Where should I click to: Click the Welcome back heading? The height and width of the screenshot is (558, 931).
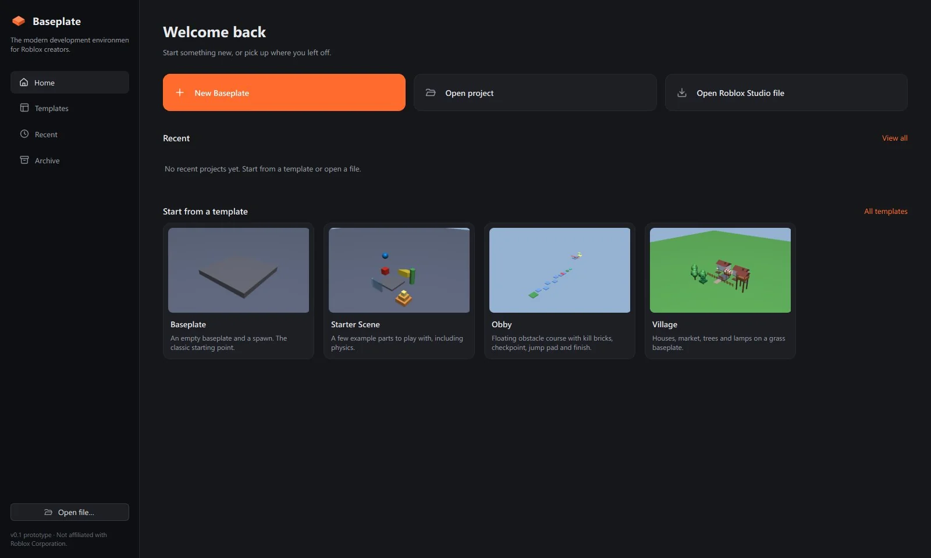pyautogui.click(x=214, y=32)
